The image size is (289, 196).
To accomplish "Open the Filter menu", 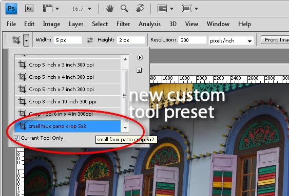I will click(x=123, y=24).
